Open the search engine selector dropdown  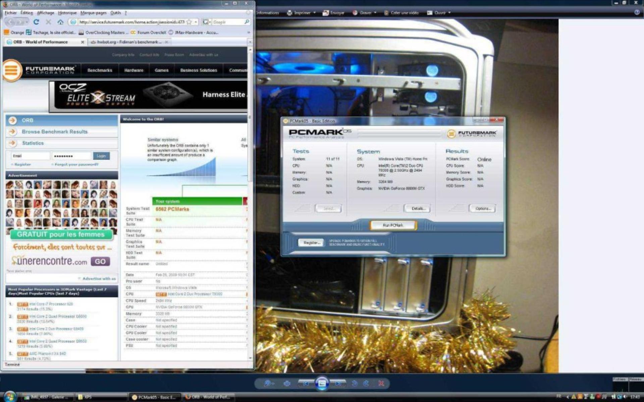(207, 22)
